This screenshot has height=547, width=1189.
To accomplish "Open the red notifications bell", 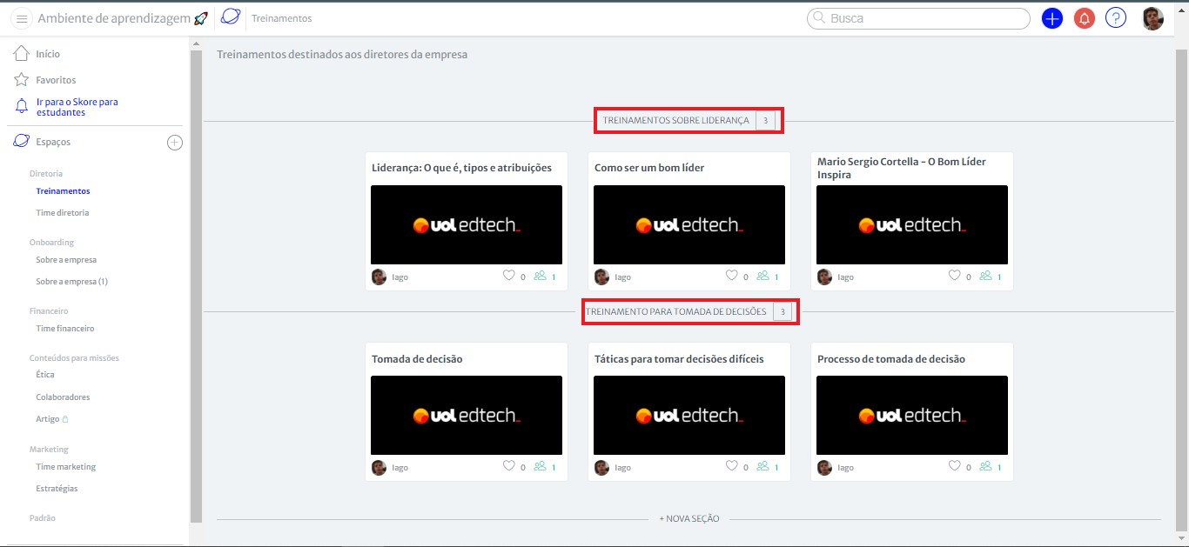I will click(x=1085, y=18).
